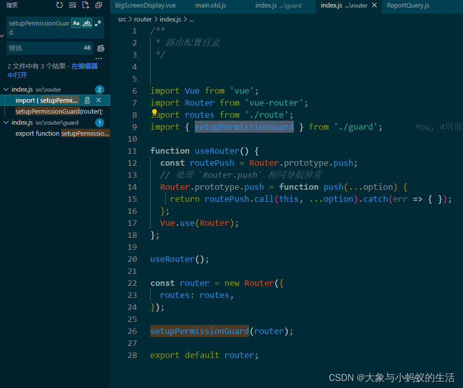Toggle match whole word option
Viewport: 463px width, 388px height.
tap(87, 23)
